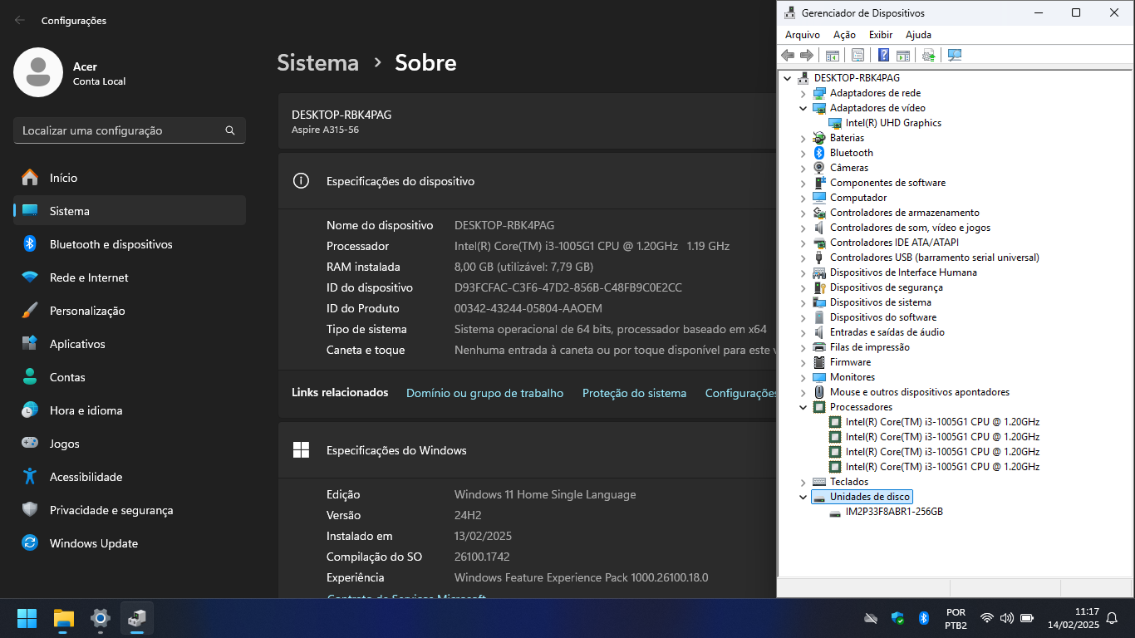1135x638 pixels.
Task: Expand the Teclados category
Action: pos(803,482)
